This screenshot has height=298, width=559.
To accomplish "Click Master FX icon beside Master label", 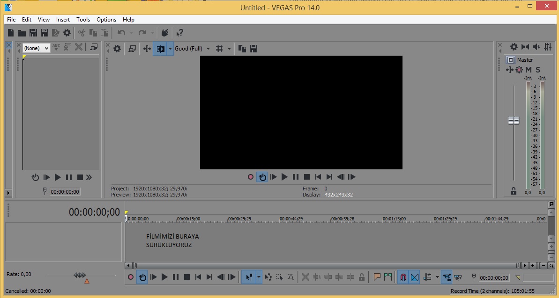I will point(511,60).
